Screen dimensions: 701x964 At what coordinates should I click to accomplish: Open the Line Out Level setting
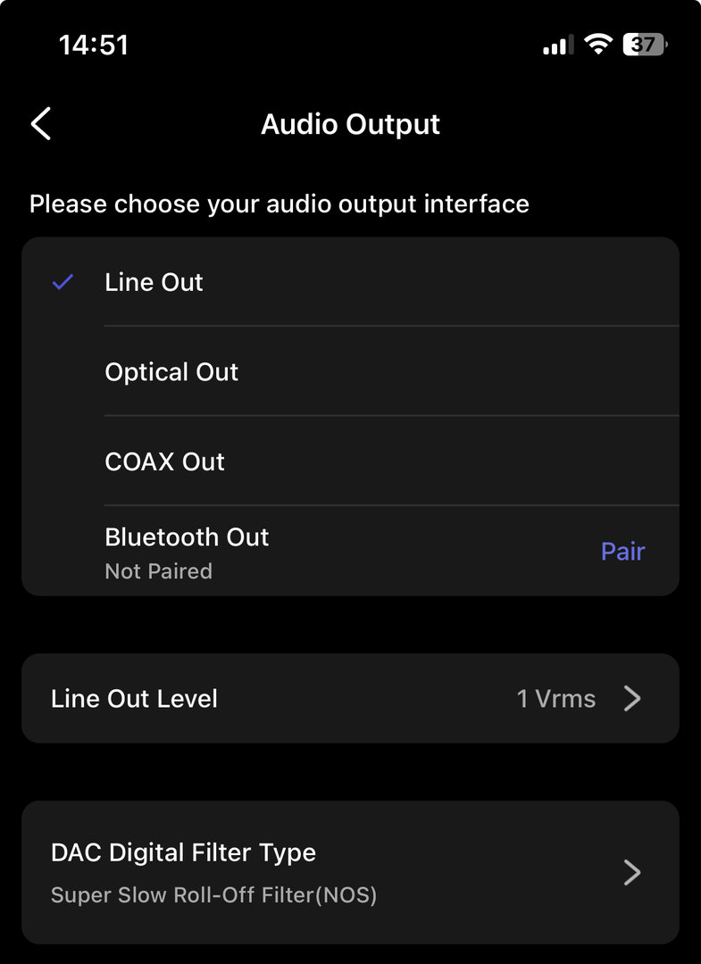pos(134,698)
